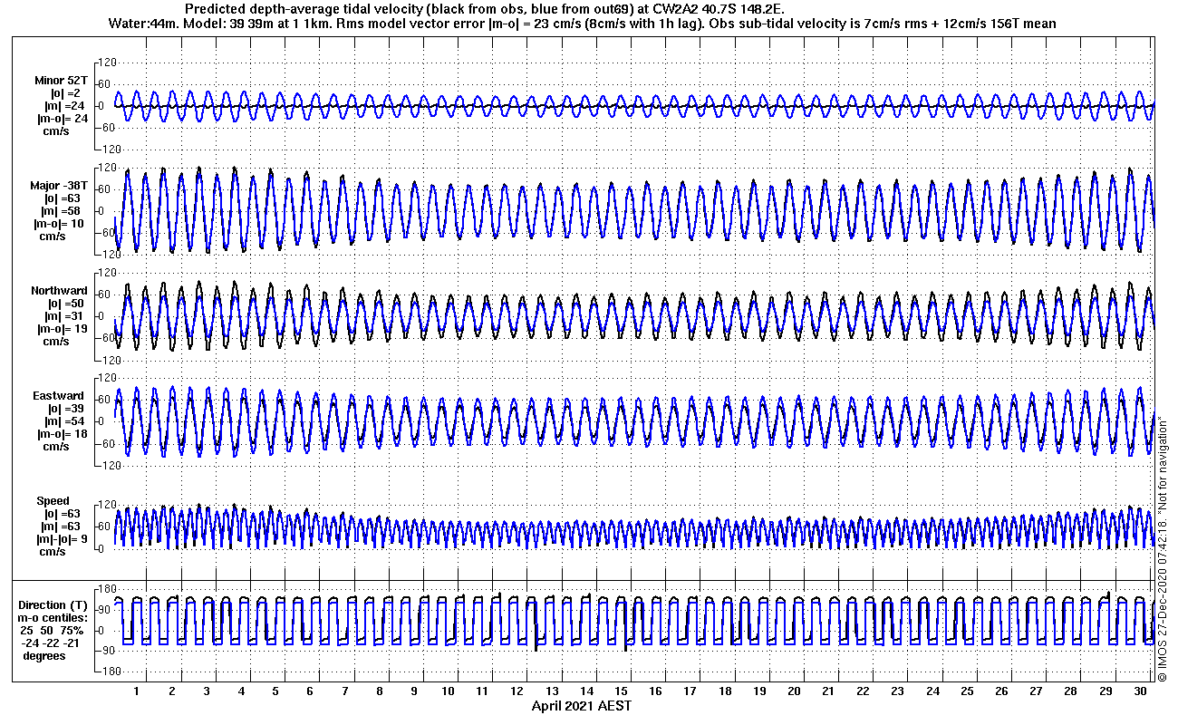Click '|m-o|= 18' in the Eastward panel

pyautogui.click(x=62, y=434)
